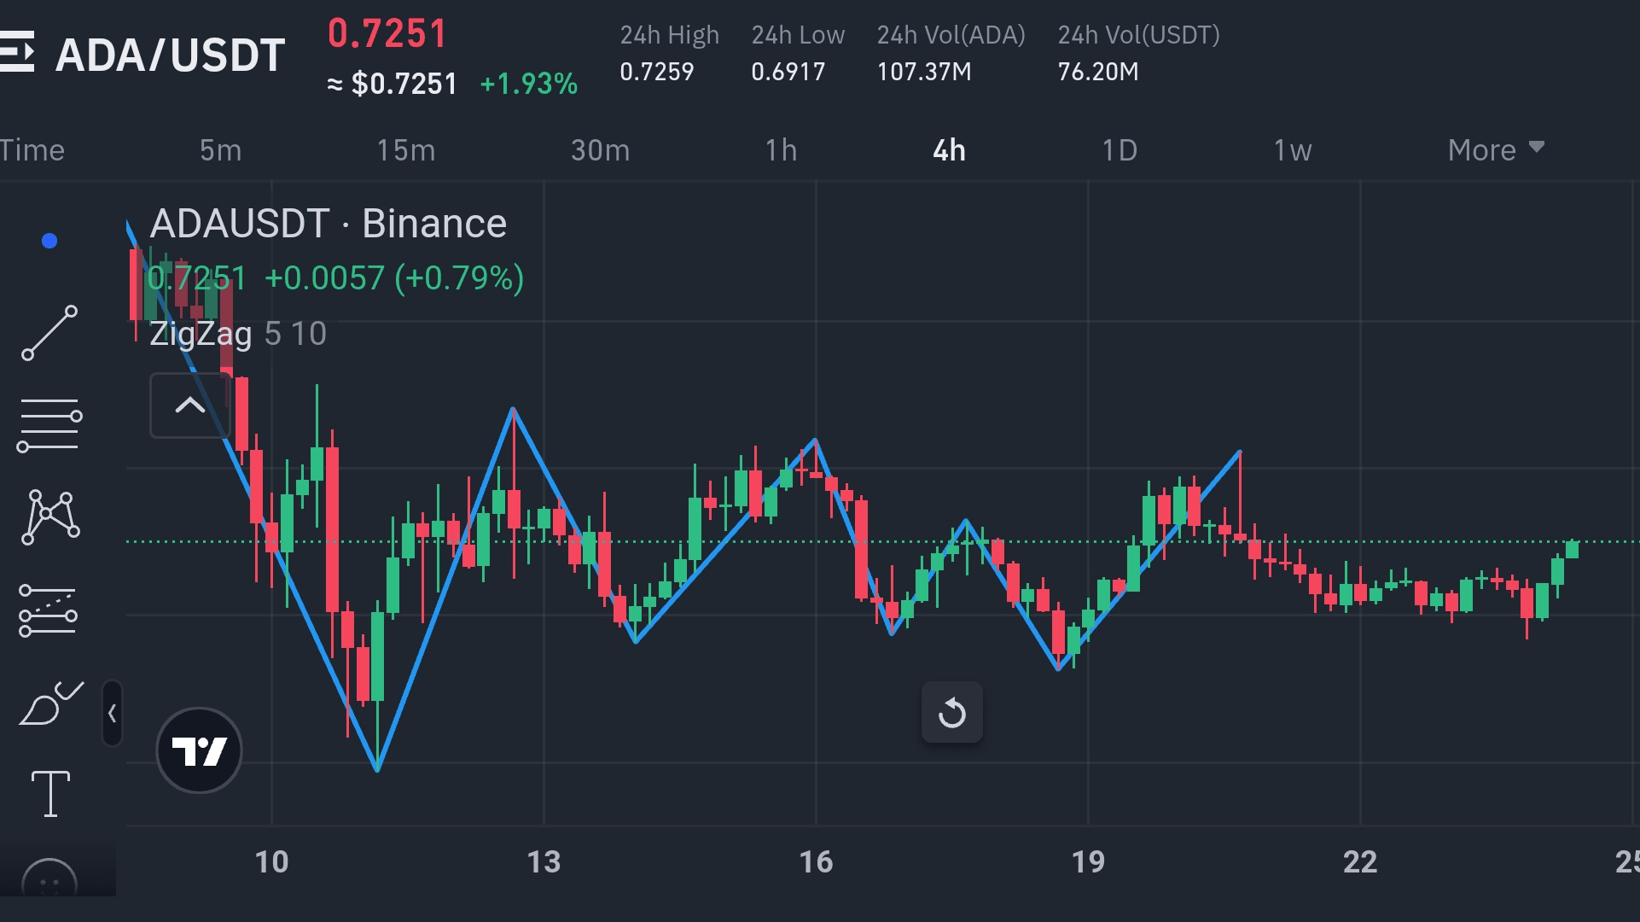Select the Brush drawing tool
Image resolution: width=1640 pixels, height=922 pixels.
[49, 703]
